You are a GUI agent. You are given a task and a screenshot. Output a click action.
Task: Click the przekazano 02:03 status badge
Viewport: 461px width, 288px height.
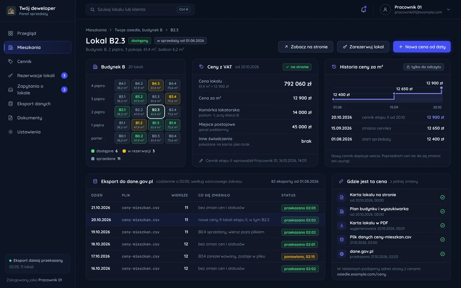pos(300,208)
